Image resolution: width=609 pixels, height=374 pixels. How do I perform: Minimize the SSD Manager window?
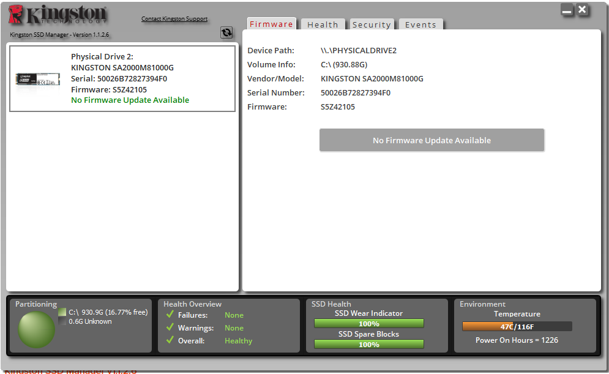coord(567,10)
